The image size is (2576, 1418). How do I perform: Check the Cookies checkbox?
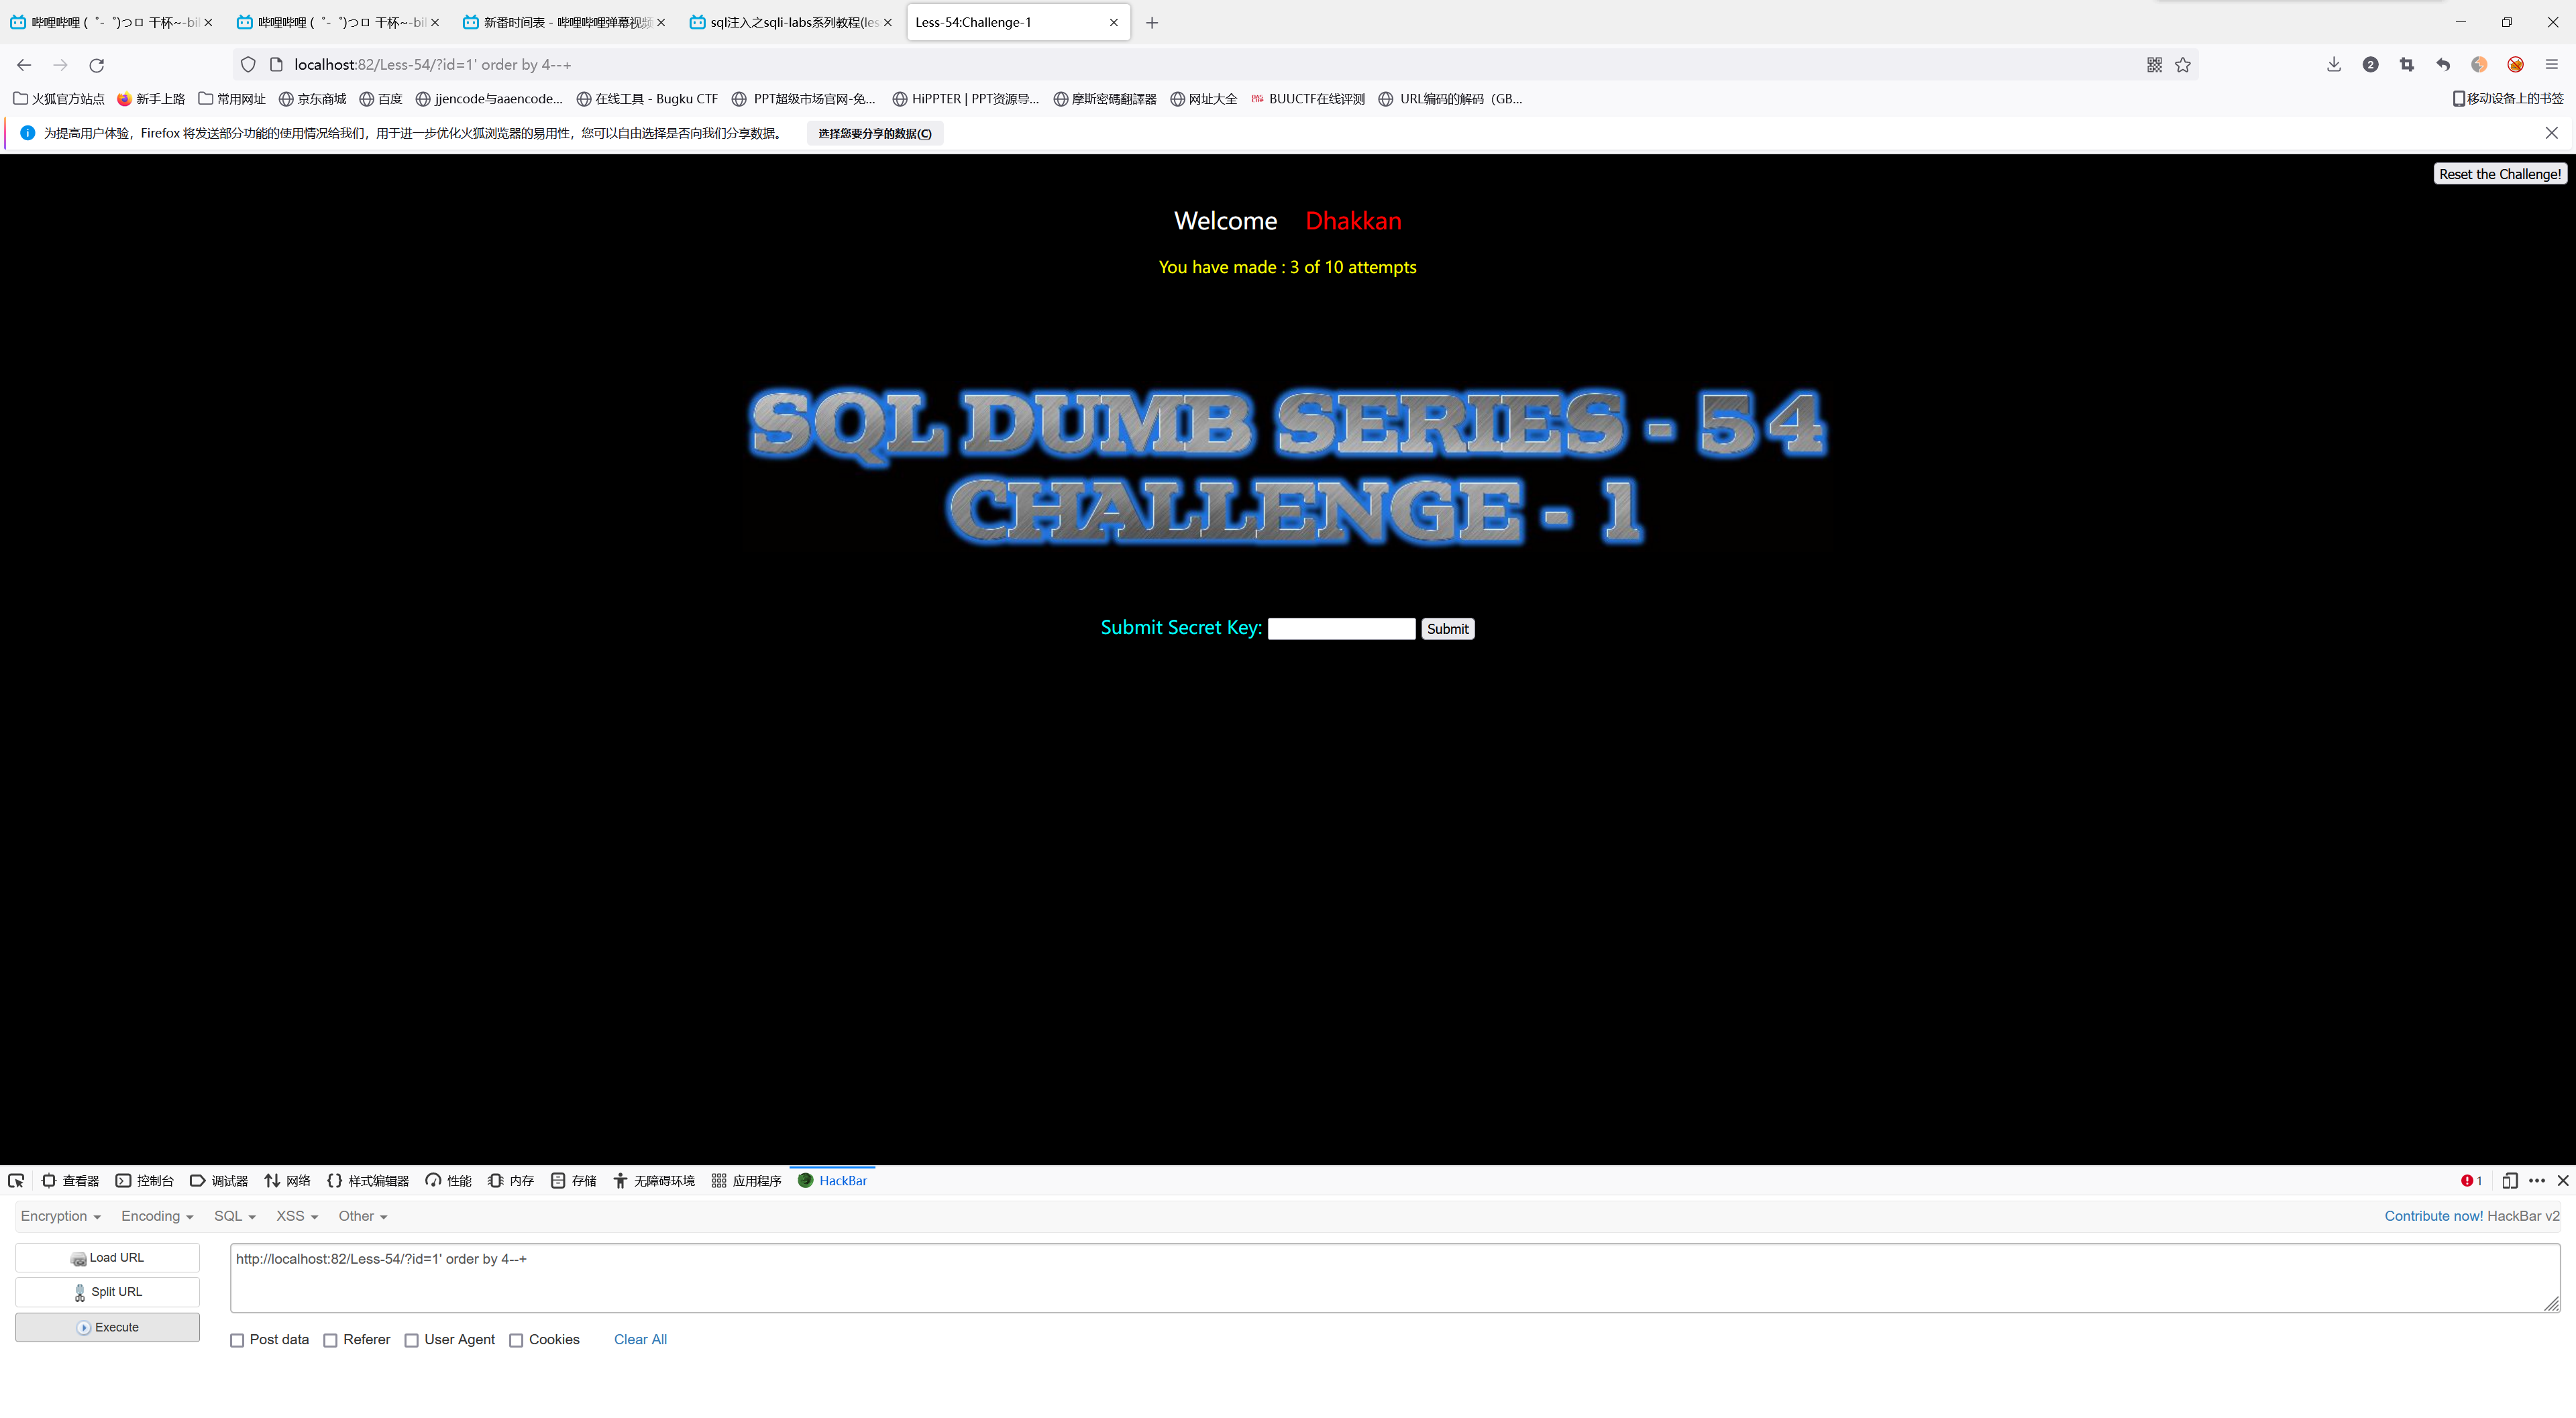[516, 1341]
